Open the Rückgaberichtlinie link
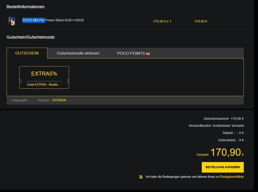The image size is (258, 192). click(232, 177)
